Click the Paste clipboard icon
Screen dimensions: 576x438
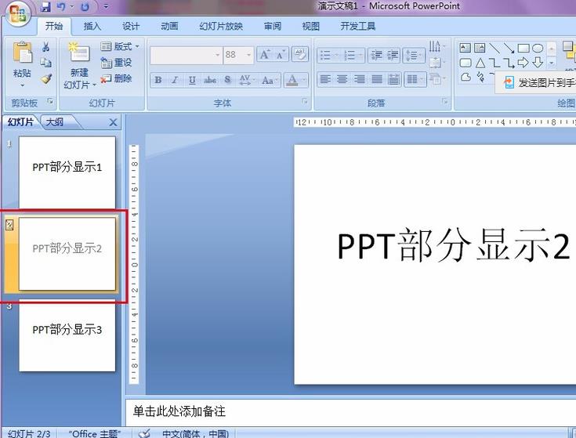23,53
